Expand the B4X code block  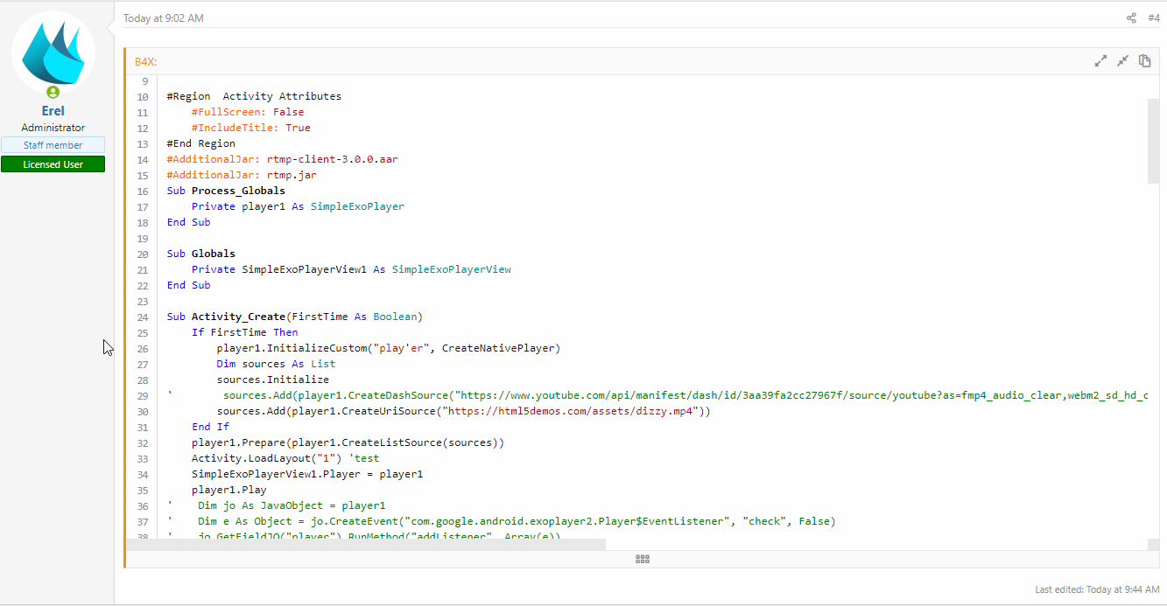coord(1100,61)
